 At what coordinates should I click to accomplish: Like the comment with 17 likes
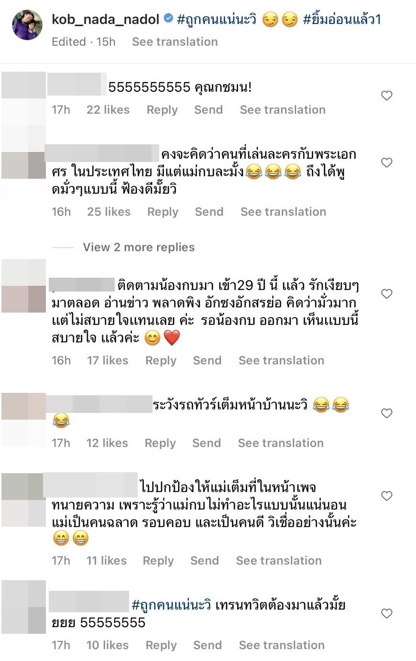[386, 293]
